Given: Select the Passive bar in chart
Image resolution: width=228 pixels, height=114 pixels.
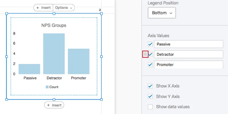Looking at the screenshot, I should pos(29,69).
